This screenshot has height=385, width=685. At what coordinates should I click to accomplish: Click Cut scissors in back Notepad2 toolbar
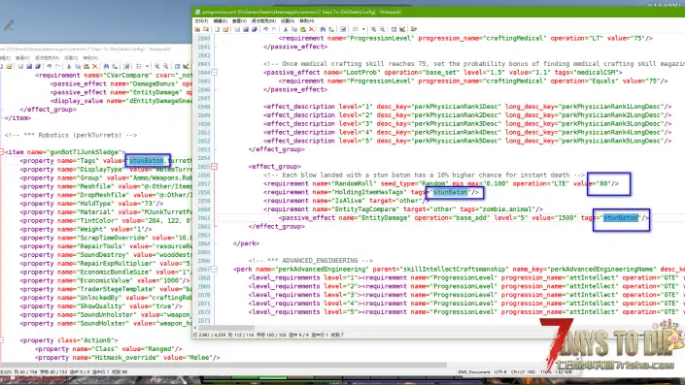coord(69,66)
